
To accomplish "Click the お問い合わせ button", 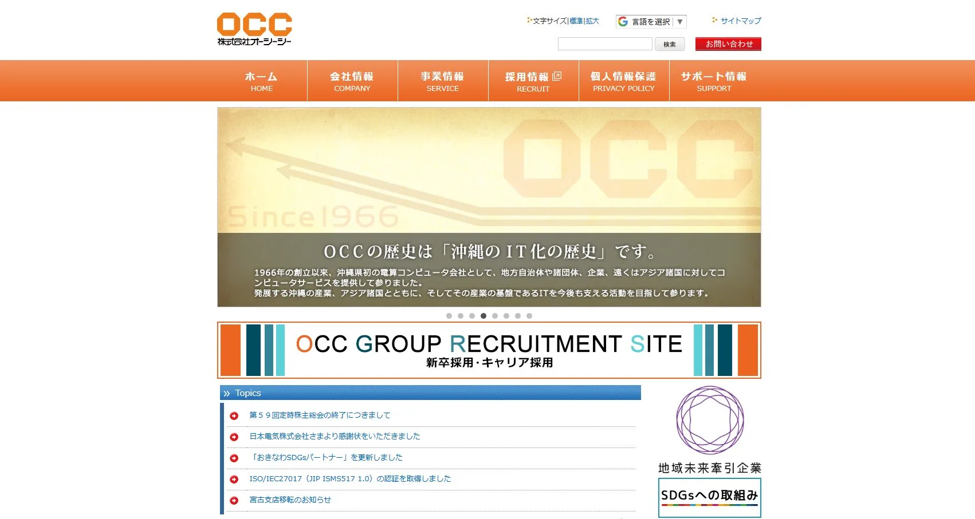I will pyautogui.click(x=728, y=43).
